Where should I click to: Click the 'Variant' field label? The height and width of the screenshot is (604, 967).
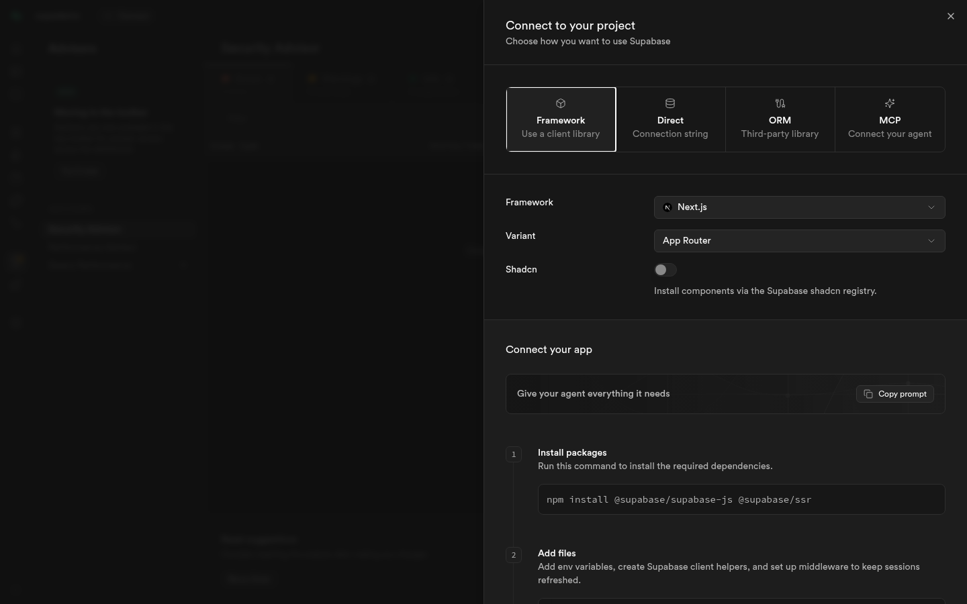(x=520, y=236)
